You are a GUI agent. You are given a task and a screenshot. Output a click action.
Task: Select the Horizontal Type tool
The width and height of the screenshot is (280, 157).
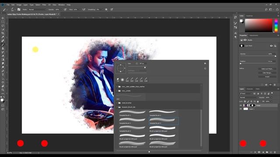[3, 75]
